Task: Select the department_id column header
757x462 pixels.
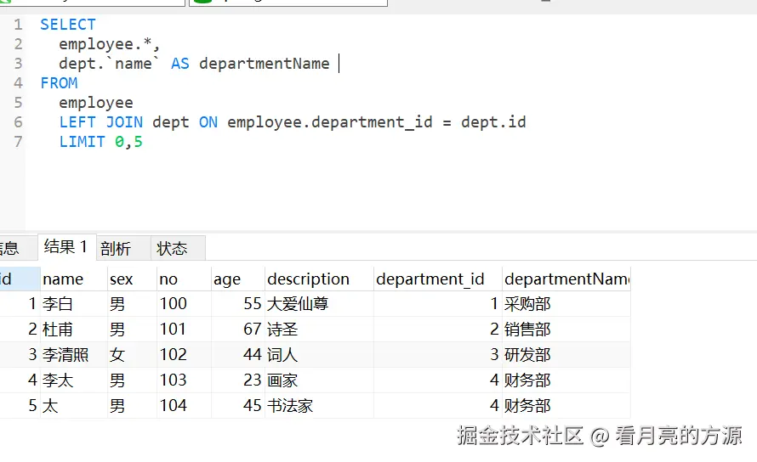Action: pos(430,279)
